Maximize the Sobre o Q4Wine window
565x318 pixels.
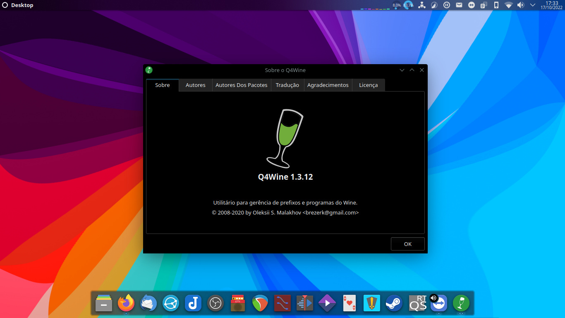[x=412, y=70]
